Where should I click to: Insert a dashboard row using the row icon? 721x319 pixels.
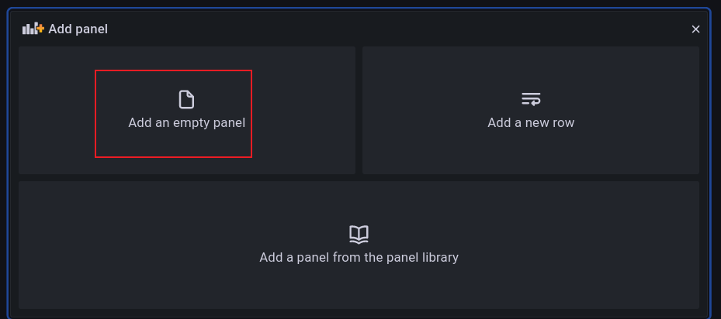531,99
